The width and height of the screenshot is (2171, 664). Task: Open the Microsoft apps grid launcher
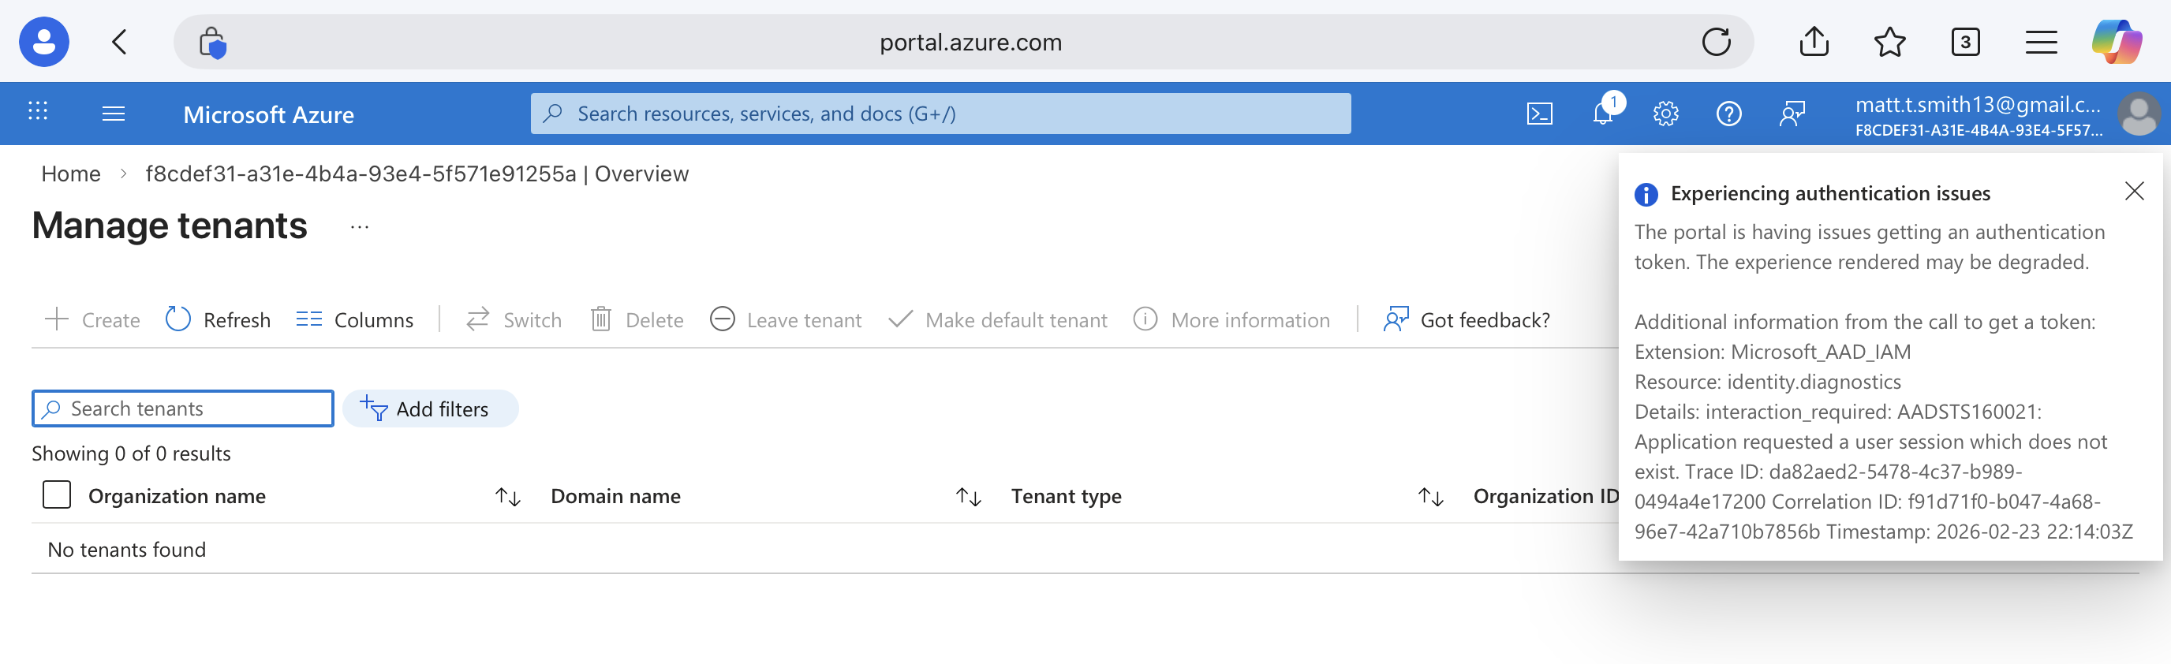pyautogui.click(x=38, y=112)
